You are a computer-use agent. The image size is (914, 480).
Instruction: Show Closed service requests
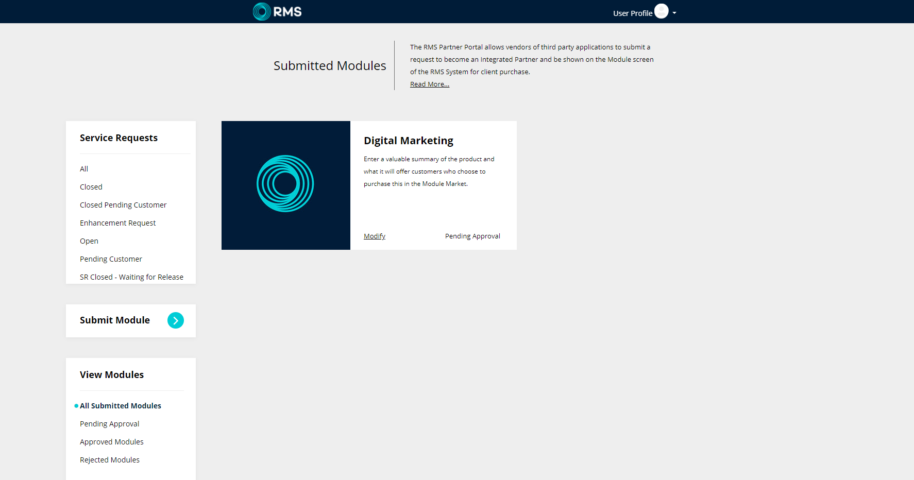click(91, 187)
